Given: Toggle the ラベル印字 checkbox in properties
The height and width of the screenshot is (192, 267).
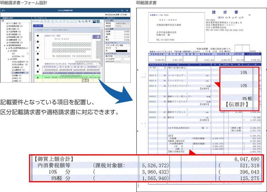Looking at the screenshot, I should tap(122, 59).
